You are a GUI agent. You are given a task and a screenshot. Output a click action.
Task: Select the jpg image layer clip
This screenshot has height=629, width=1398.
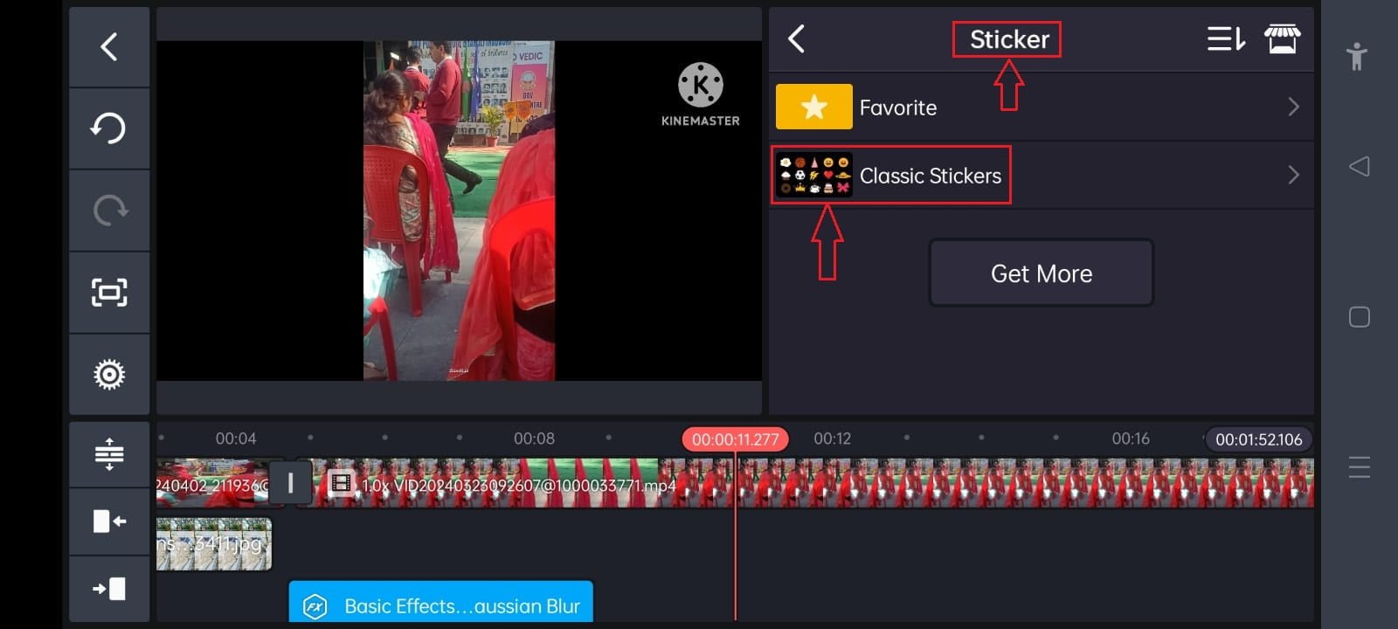[x=213, y=544]
